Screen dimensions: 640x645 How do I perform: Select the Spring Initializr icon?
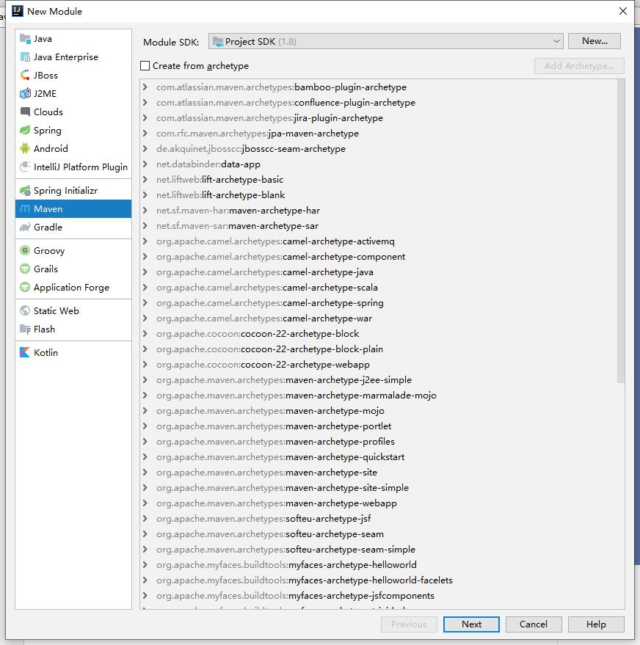(26, 191)
